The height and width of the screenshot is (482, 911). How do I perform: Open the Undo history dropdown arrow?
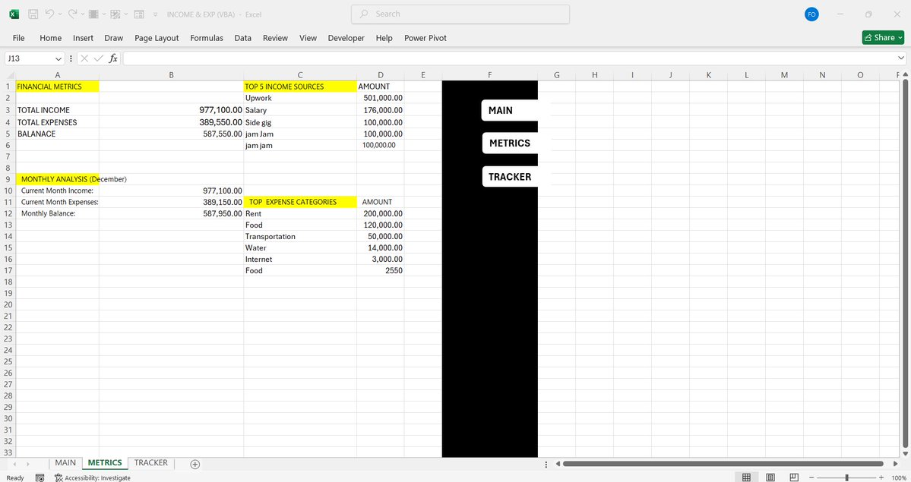pyautogui.click(x=60, y=14)
